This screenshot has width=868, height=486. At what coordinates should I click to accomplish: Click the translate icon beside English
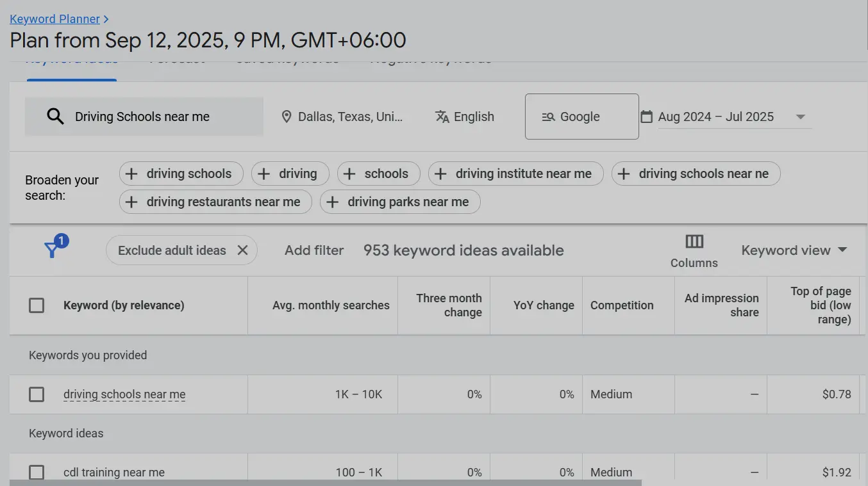[442, 117]
